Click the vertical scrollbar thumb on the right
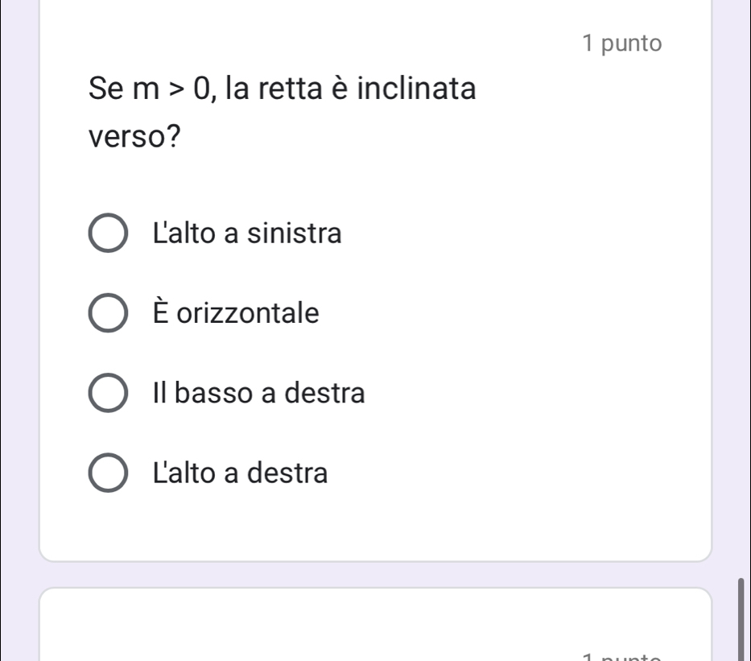This screenshot has height=661, width=751. point(741,618)
